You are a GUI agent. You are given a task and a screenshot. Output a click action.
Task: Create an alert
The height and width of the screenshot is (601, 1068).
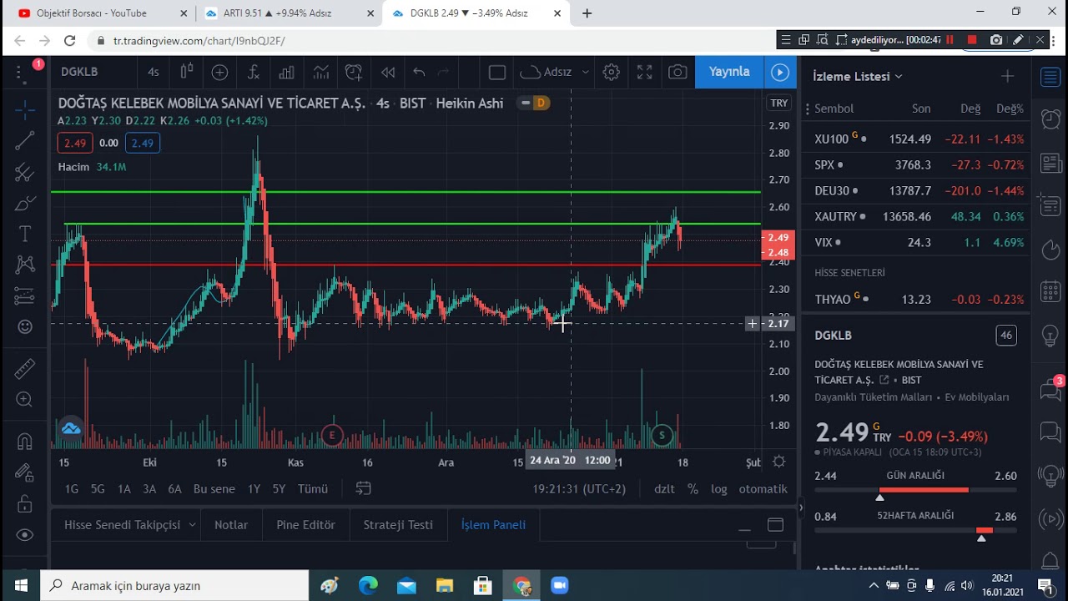(354, 72)
